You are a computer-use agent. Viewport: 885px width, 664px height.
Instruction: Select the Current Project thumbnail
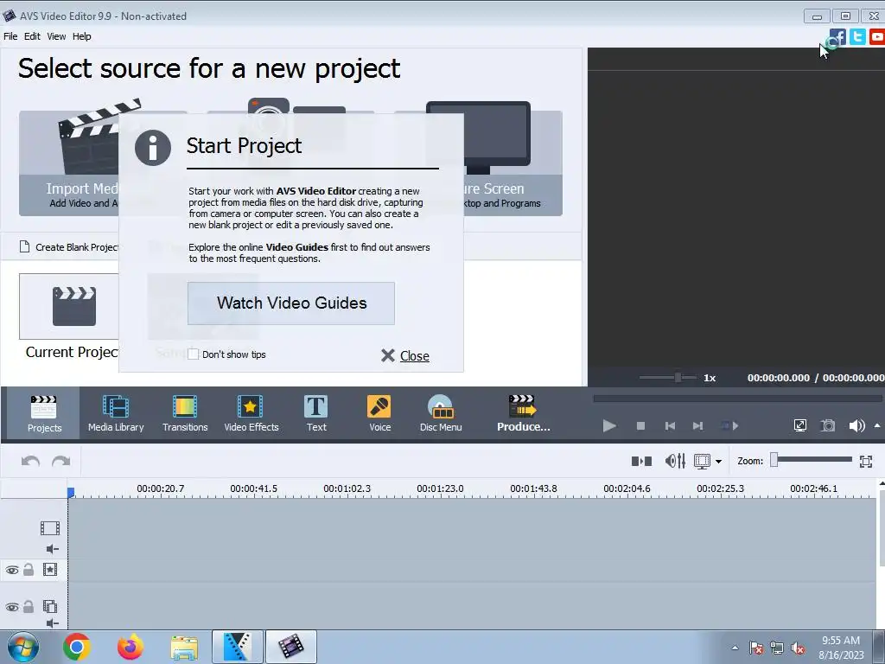tap(69, 307)
